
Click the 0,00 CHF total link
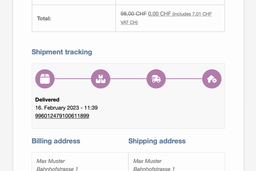[159, 14]
